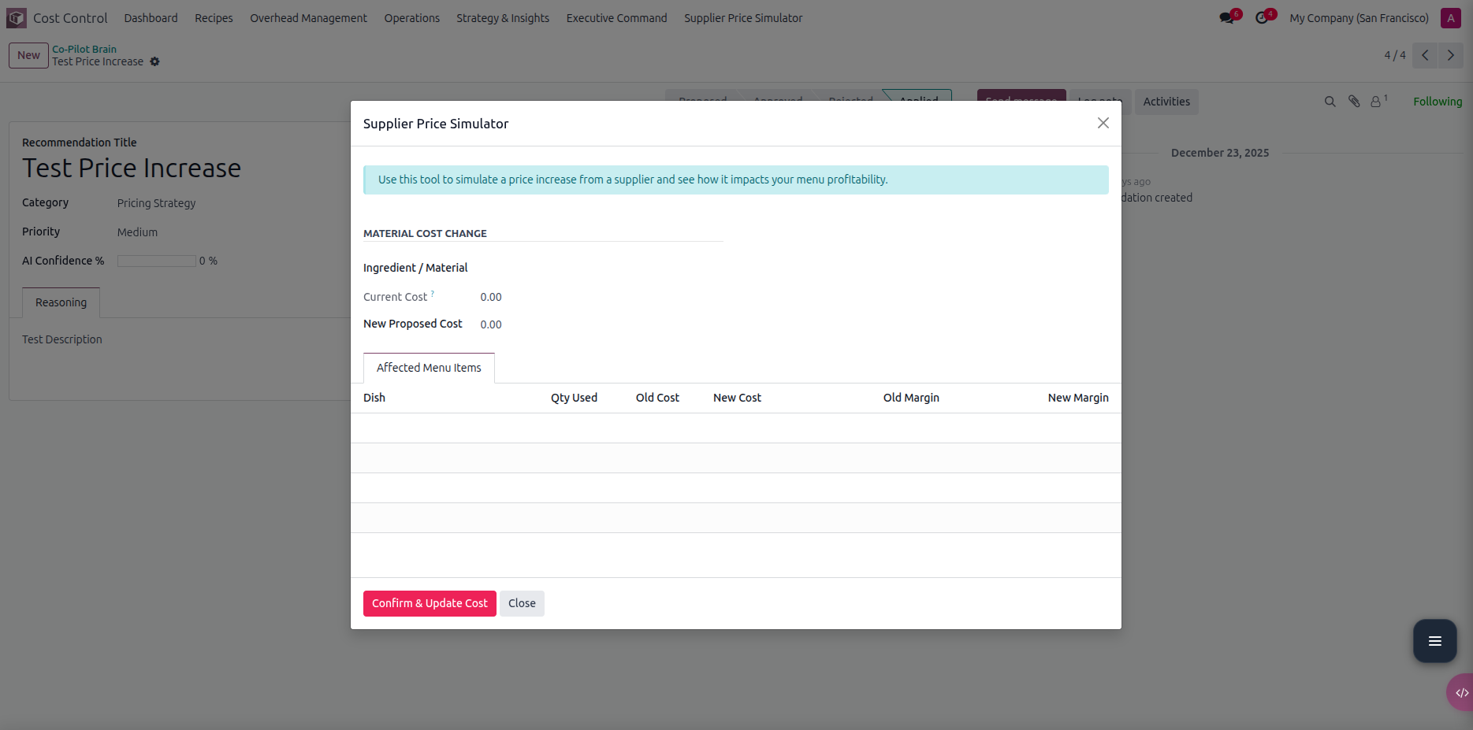This screenshot has height=730, width=1473.
Task: Expand the Strategy & Insights menu
Action: (502, 17)
